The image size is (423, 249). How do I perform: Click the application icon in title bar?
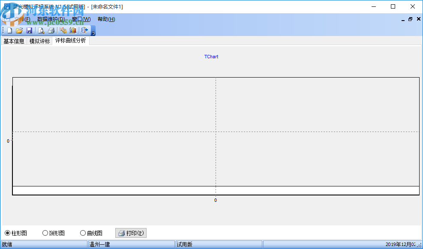click(7, 6)
